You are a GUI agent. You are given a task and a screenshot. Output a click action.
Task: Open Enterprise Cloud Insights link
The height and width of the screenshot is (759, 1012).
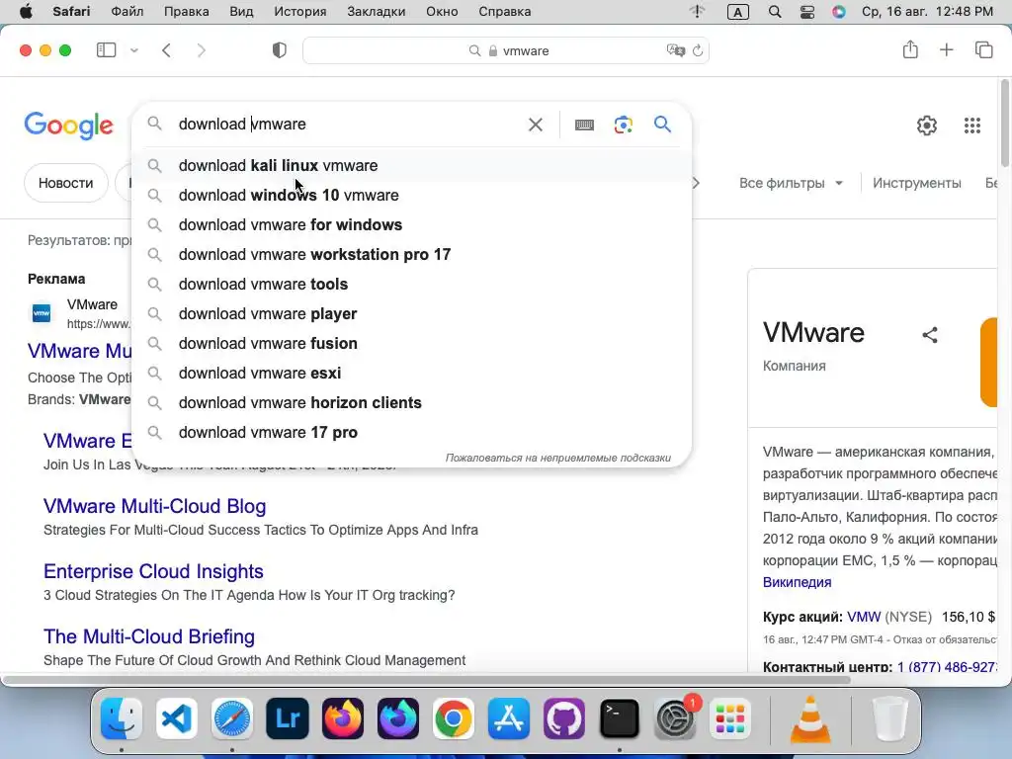[153, 571]
